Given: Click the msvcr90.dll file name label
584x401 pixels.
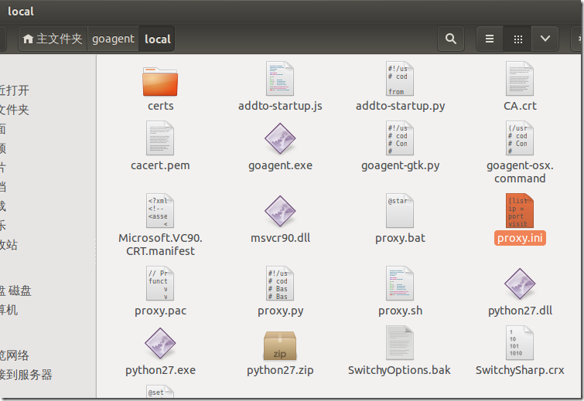Looking at the screenshot, I should pos(280,238).
